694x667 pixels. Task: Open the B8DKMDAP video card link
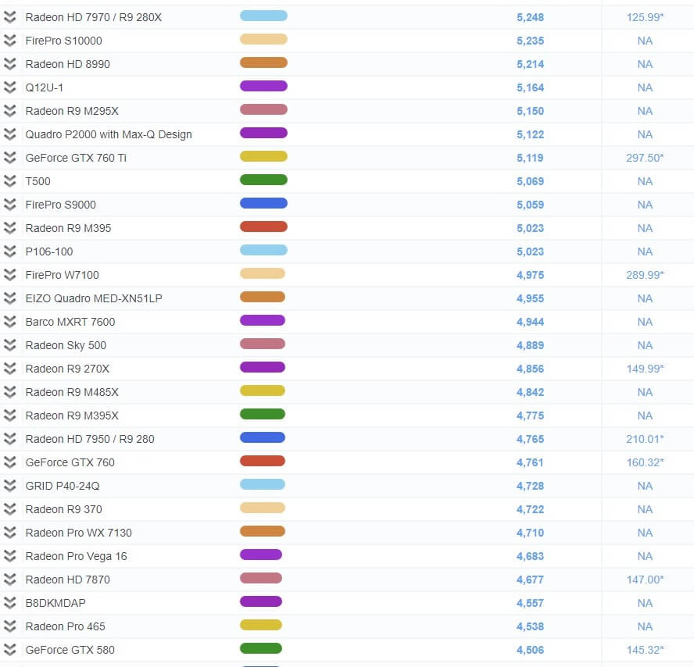(55, 603)
